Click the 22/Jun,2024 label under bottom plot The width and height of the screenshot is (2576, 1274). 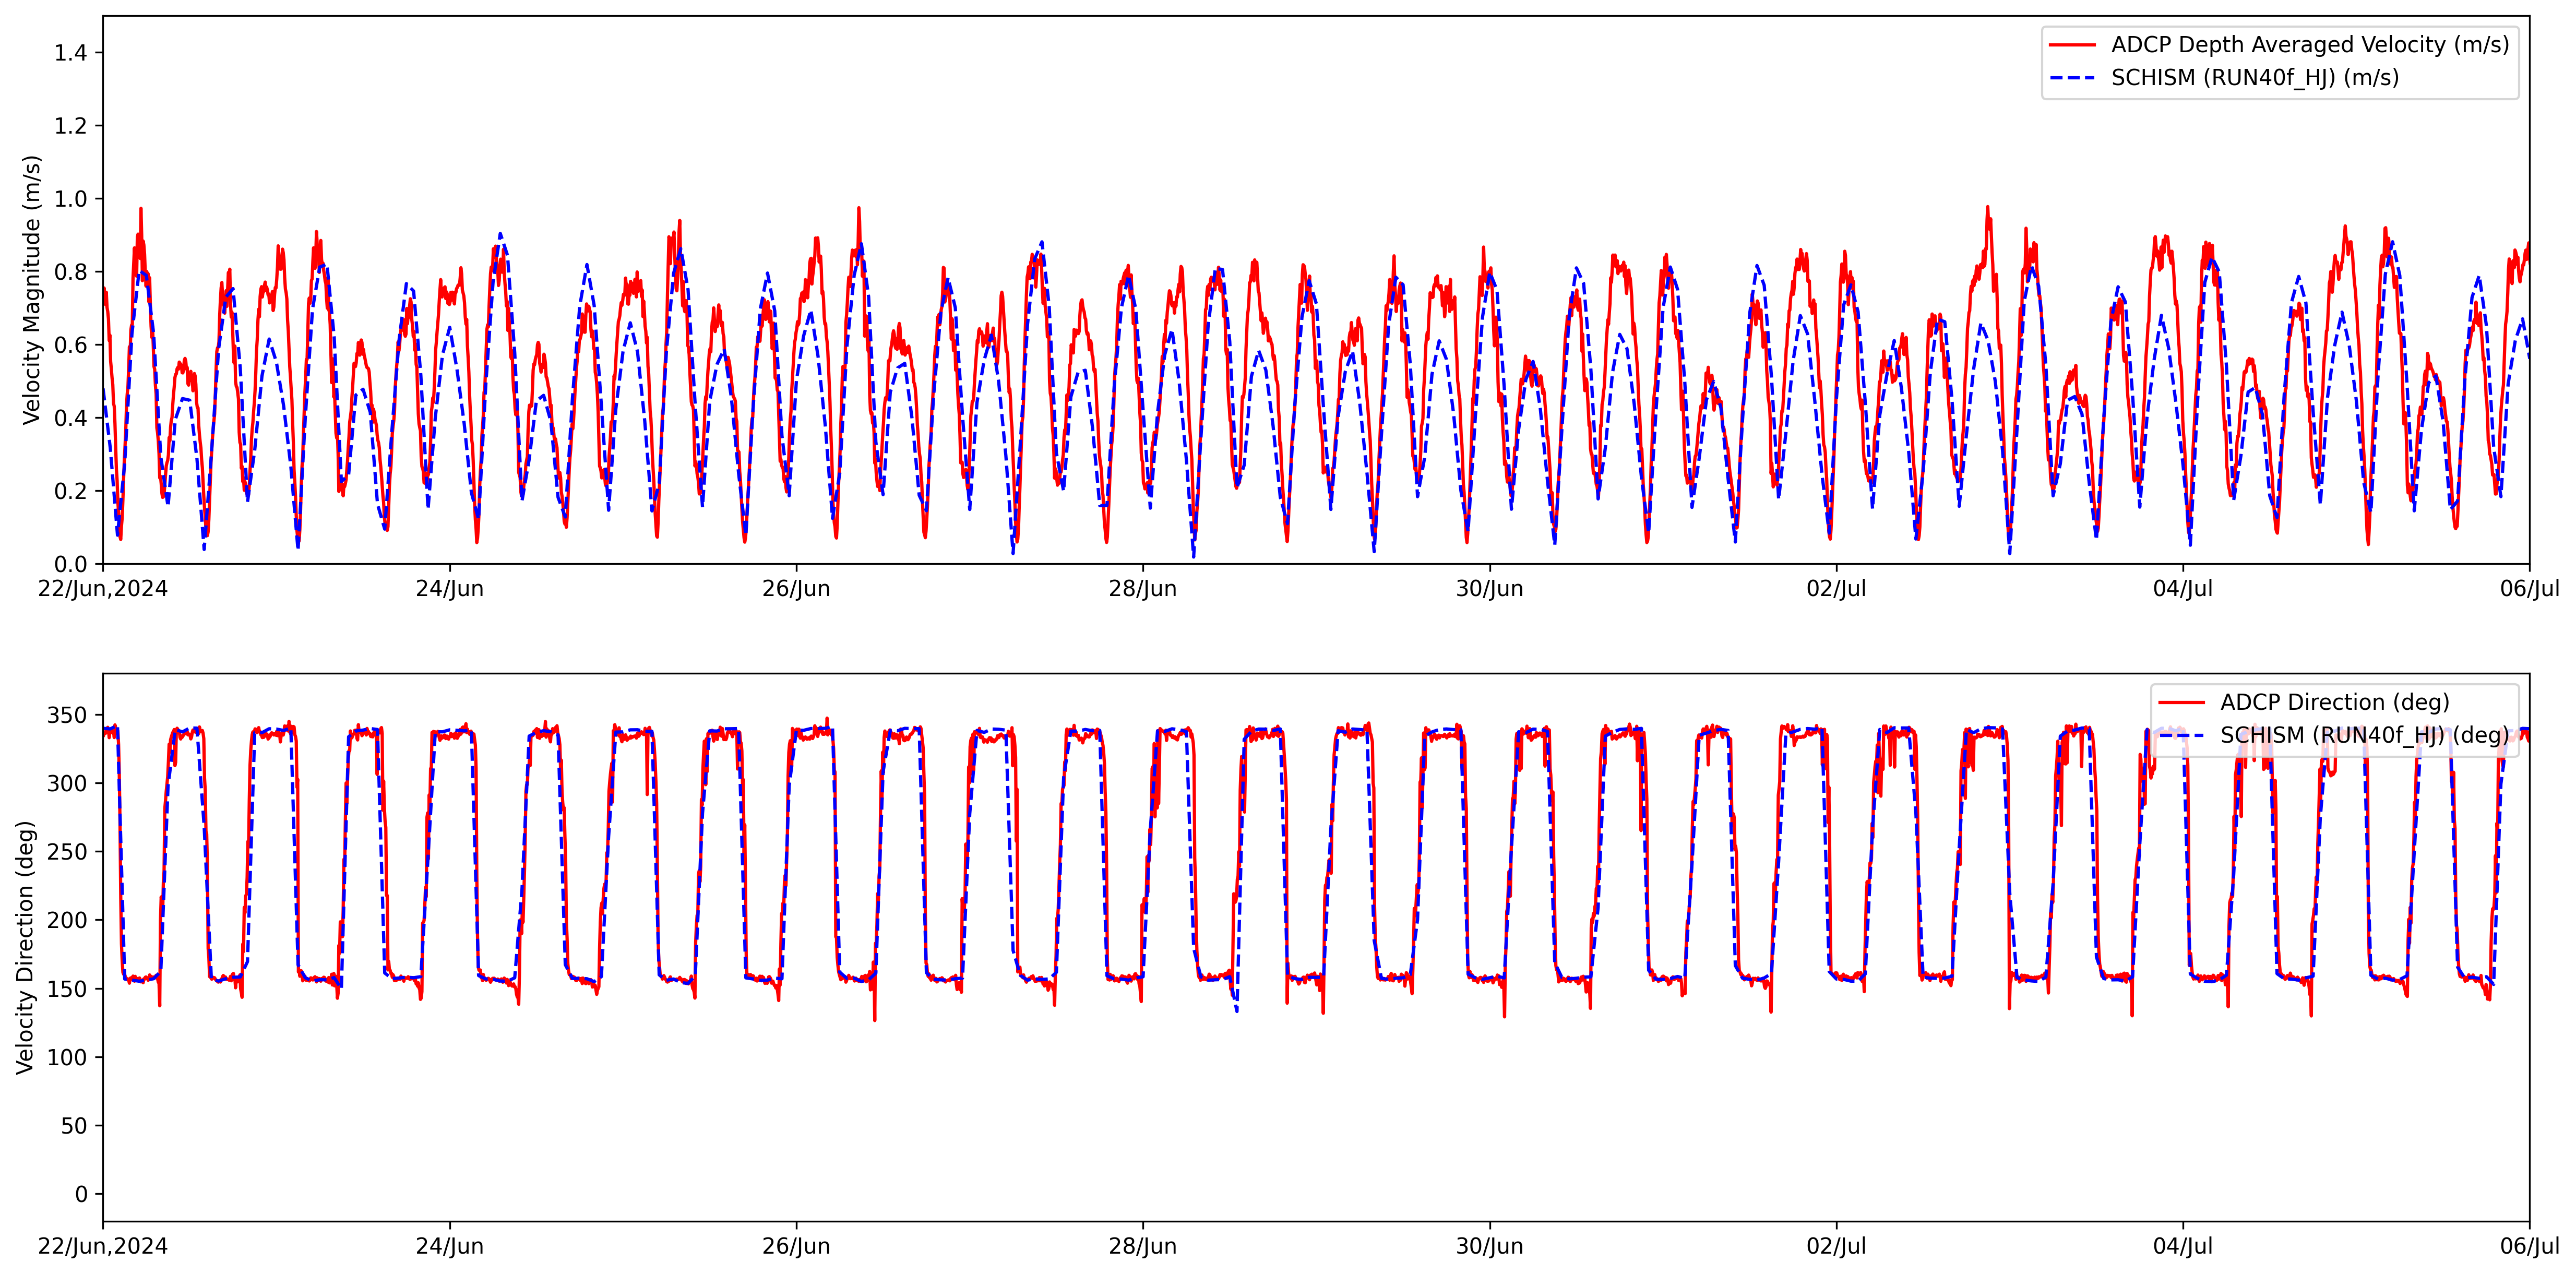pos(103,1247)
